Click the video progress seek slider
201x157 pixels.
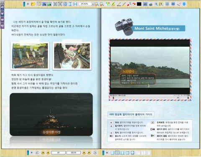tap(143, 98)
